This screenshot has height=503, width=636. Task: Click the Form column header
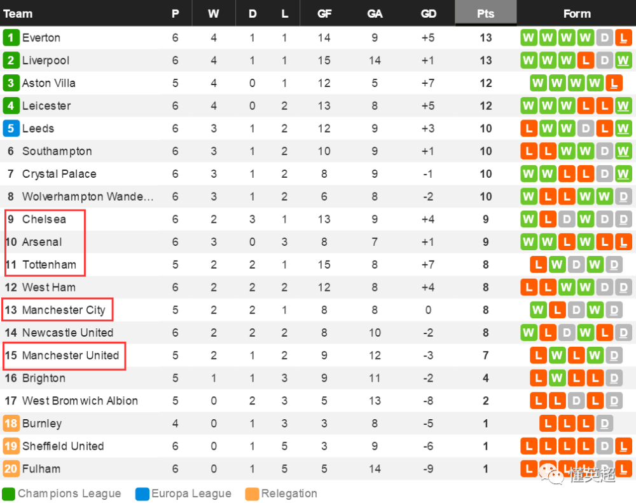(x=577, y=13)
